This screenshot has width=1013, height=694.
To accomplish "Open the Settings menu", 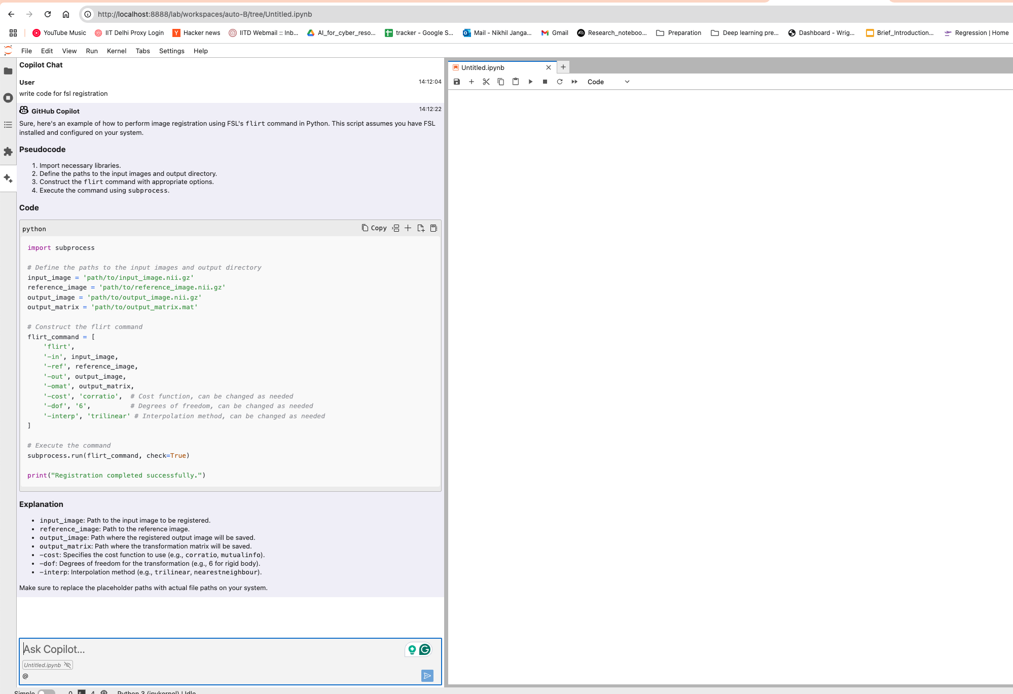I will (171, 51).
